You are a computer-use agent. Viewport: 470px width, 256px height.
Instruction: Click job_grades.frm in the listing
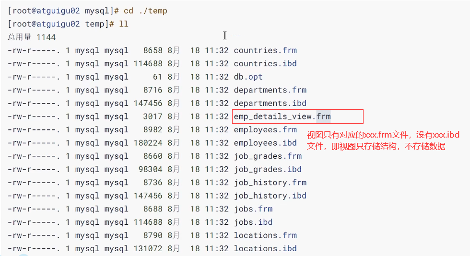(268, 156)
